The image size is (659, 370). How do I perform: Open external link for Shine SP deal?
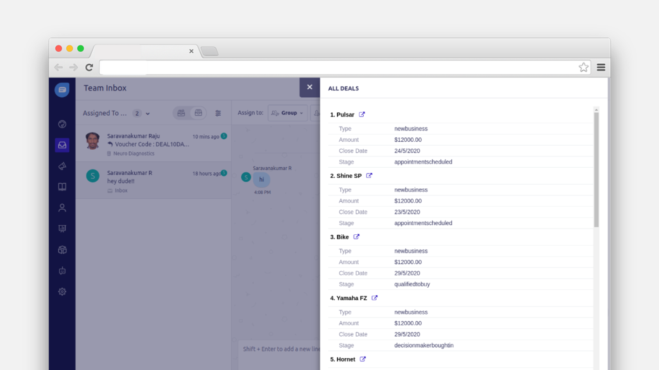click(369, 176)
